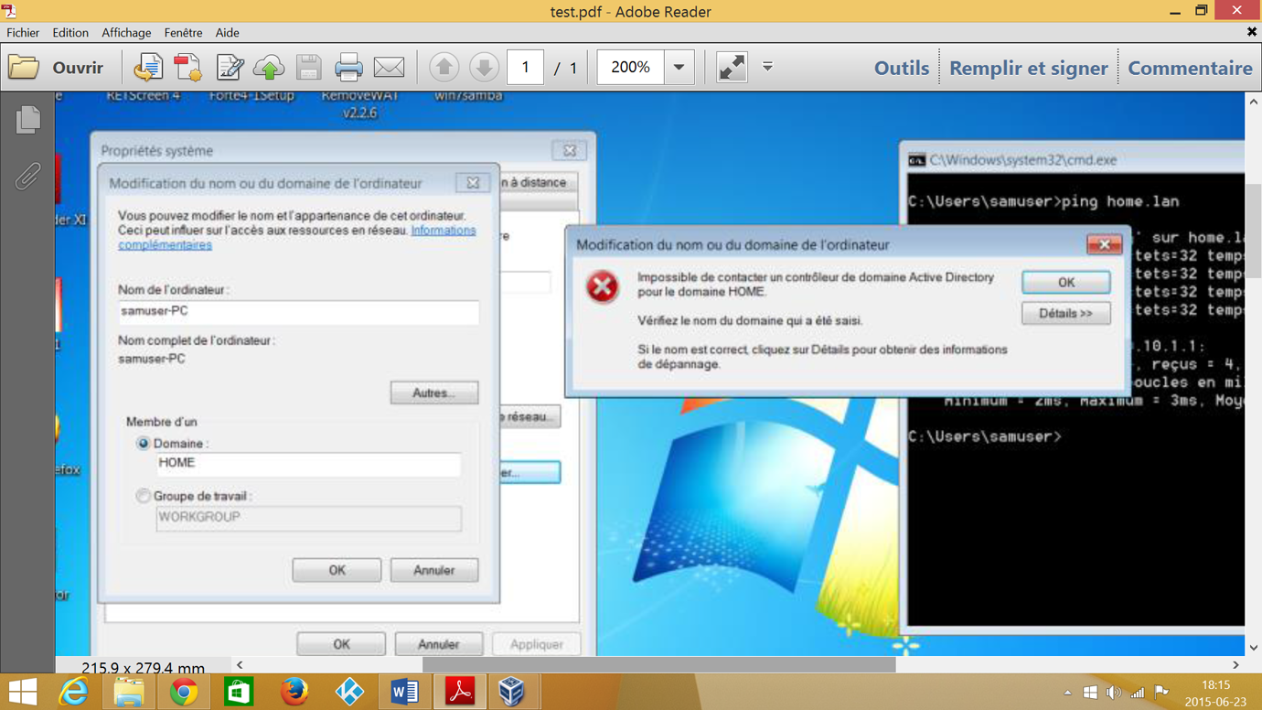Click the create PDF online icon

(x=187, y=68)
